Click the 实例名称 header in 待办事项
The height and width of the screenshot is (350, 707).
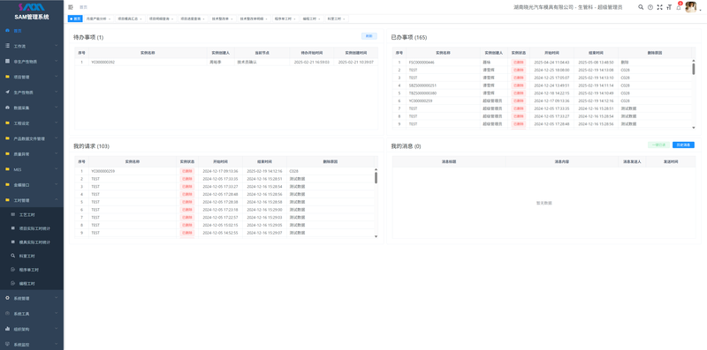click(x=148, y=53)
